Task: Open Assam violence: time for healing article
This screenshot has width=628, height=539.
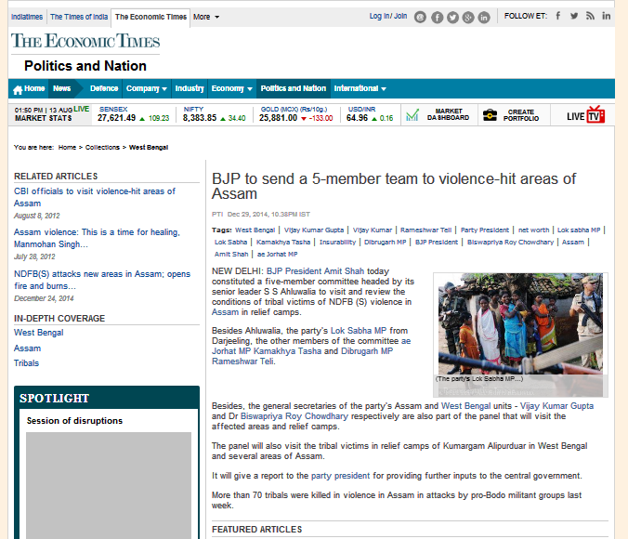Action: pyautogui.click(x=97, y=238)
